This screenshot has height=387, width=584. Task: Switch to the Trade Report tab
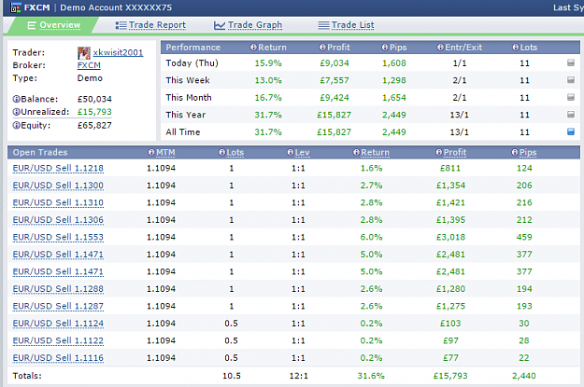(x=150, y=25)
